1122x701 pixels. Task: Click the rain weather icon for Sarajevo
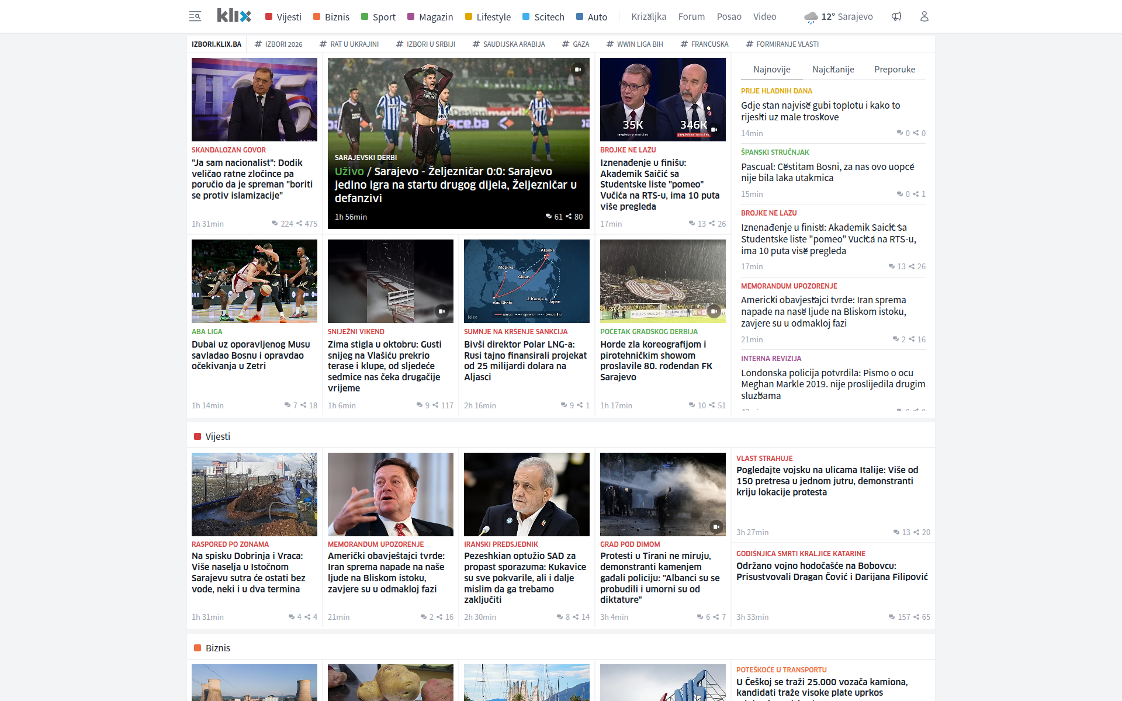coord(811,17)
